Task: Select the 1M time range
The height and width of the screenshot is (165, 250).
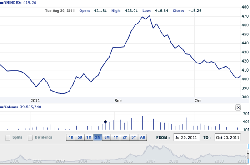Action: pyautogui.click(x=89, y=137)
